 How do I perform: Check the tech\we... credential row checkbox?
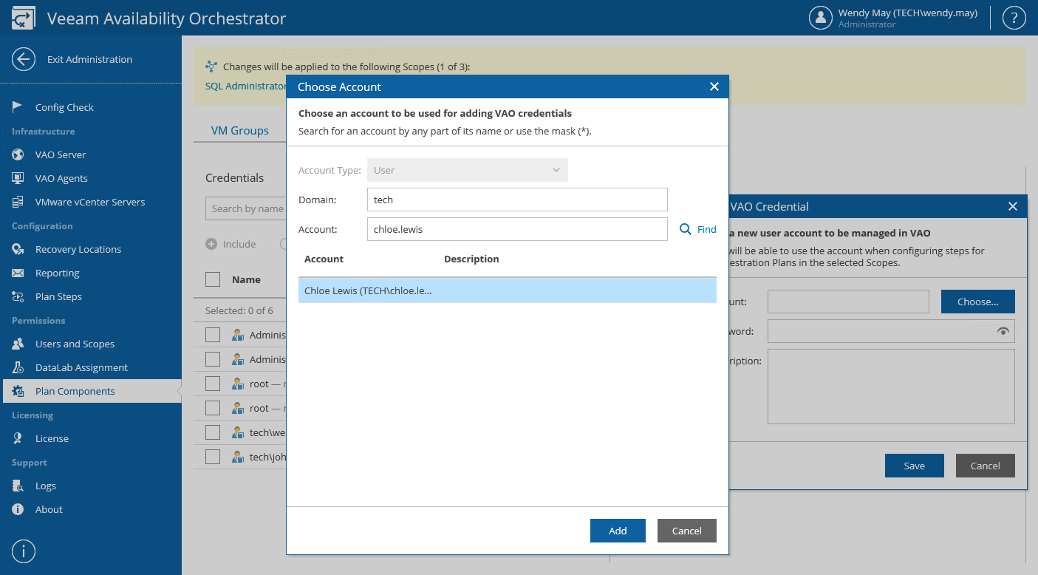[x=213, y=432]
